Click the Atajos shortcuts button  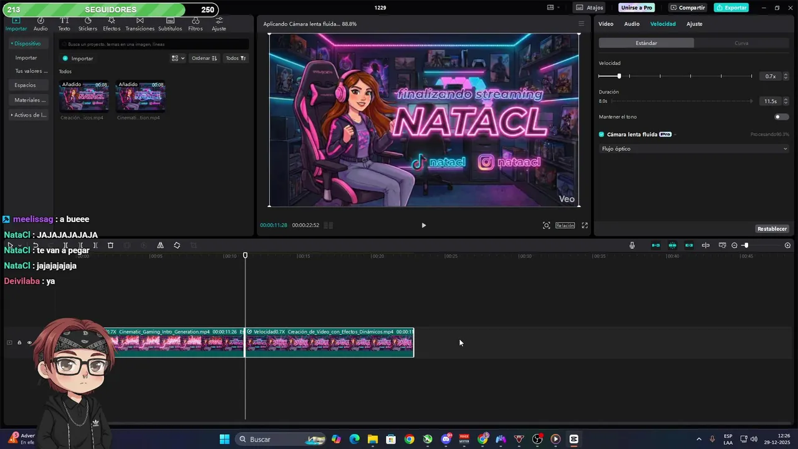click(589, 7)
